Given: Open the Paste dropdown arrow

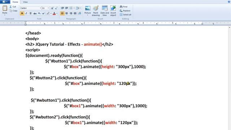Looking at the screenshot, I should [x=5, y=15].
